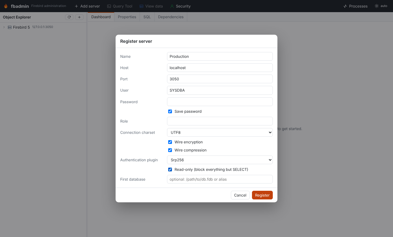393x237 pixels.
Task: Click the View data table icon
Action: tap(141, 6)
